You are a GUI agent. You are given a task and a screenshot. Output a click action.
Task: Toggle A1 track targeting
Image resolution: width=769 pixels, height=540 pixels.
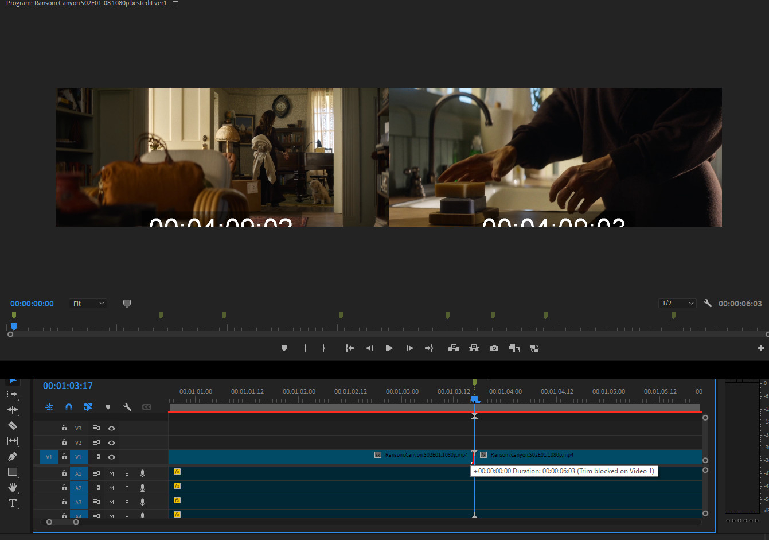point(79,473)
